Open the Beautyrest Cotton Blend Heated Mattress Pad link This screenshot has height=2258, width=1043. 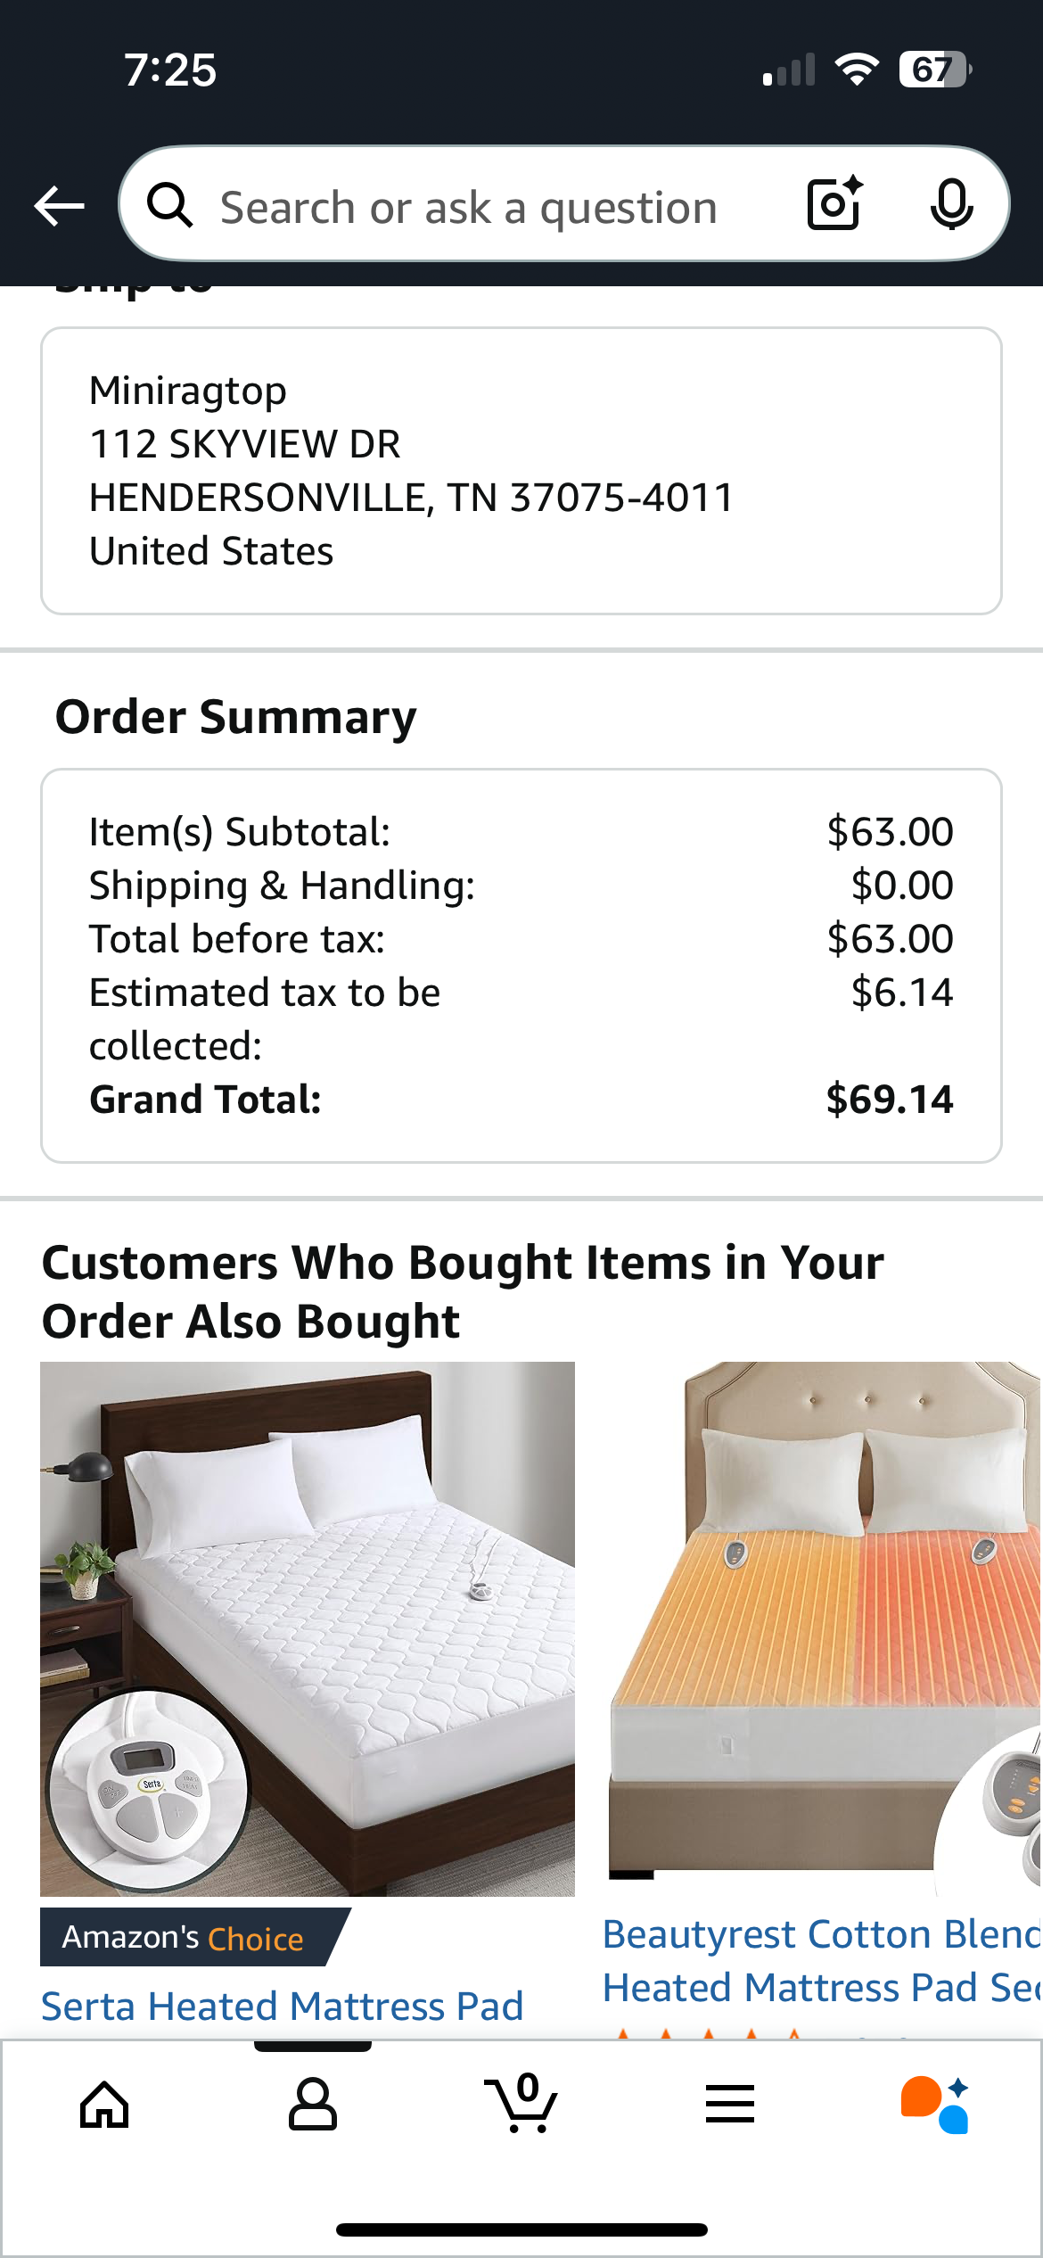coord(822,1961)
